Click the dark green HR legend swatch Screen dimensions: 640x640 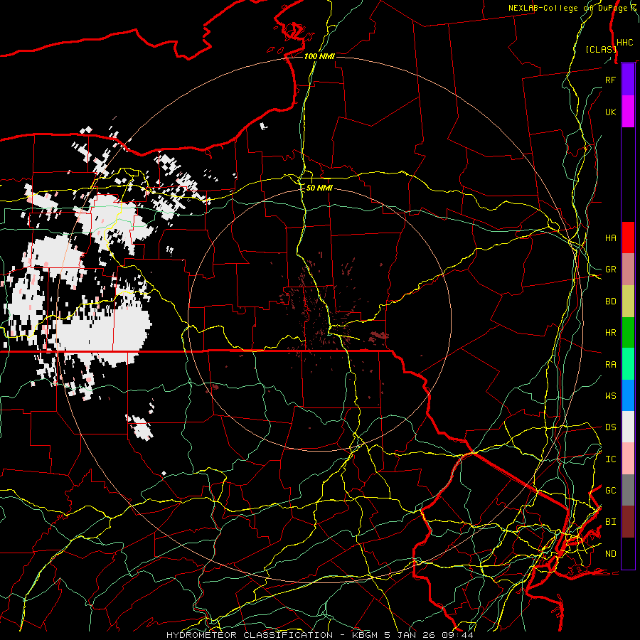(628, 333)
